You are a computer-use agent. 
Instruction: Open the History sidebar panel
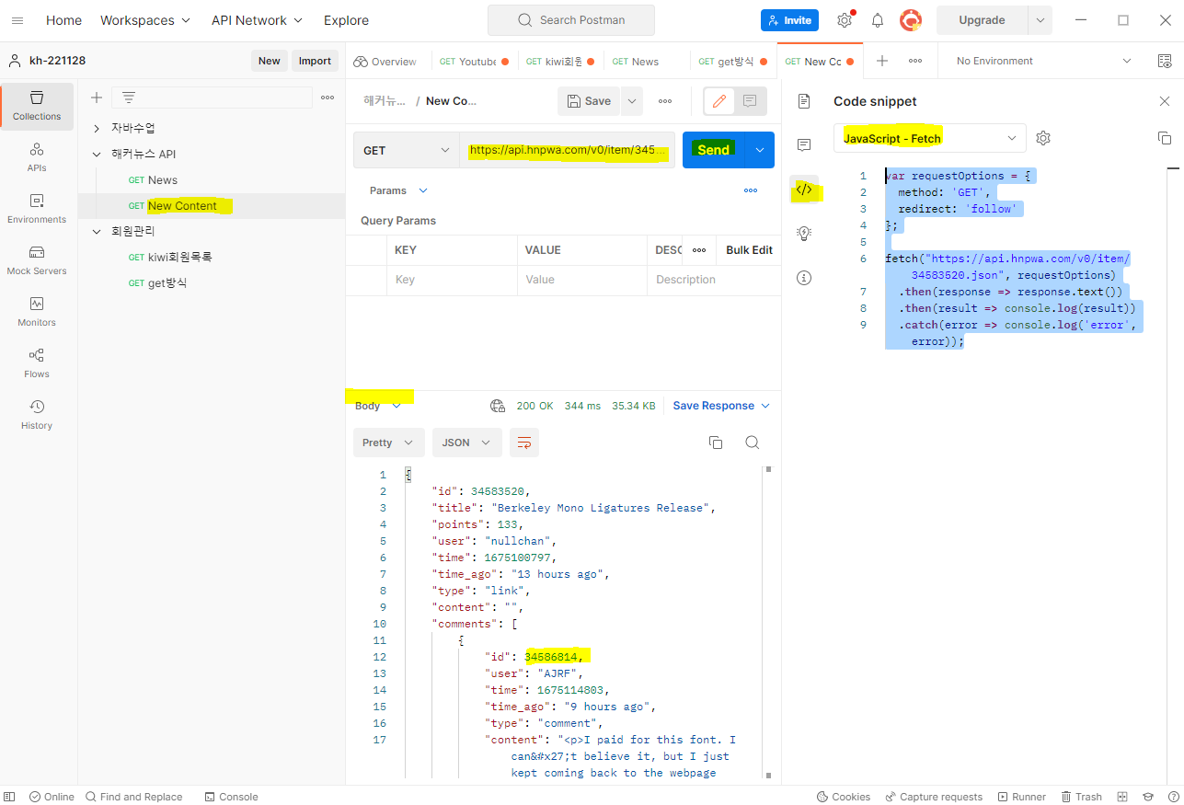pos(37,415)
